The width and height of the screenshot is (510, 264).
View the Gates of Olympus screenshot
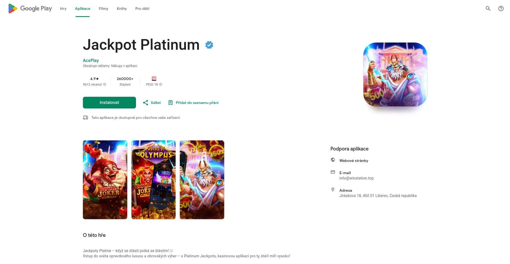click(154, 180)
